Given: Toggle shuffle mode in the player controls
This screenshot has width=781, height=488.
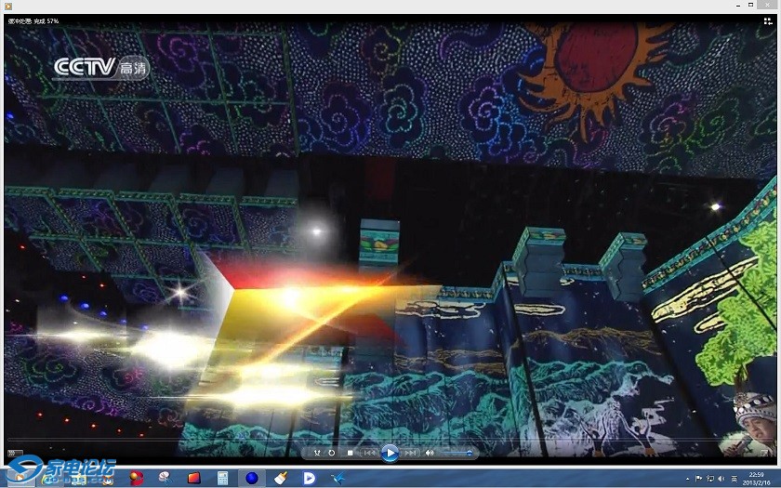Looking at the screenshot, I should pos(317,454).
